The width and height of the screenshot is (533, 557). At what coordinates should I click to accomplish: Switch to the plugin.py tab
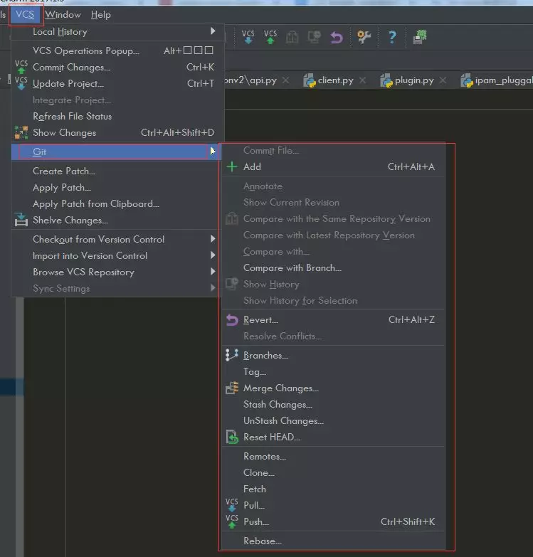[x=413, y=80]
